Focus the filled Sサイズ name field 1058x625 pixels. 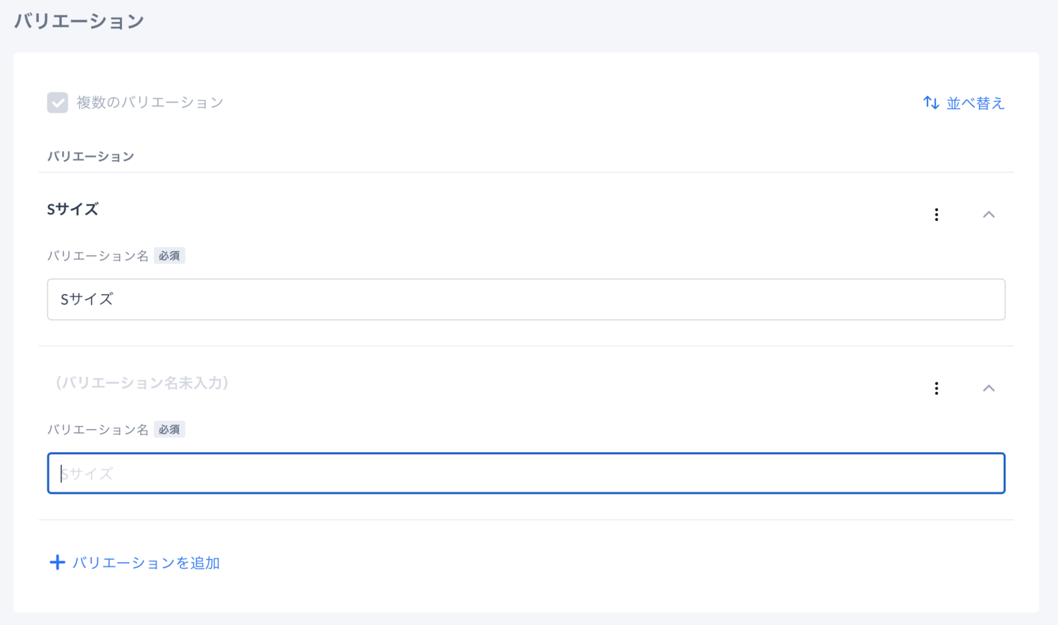pos(526,299)
